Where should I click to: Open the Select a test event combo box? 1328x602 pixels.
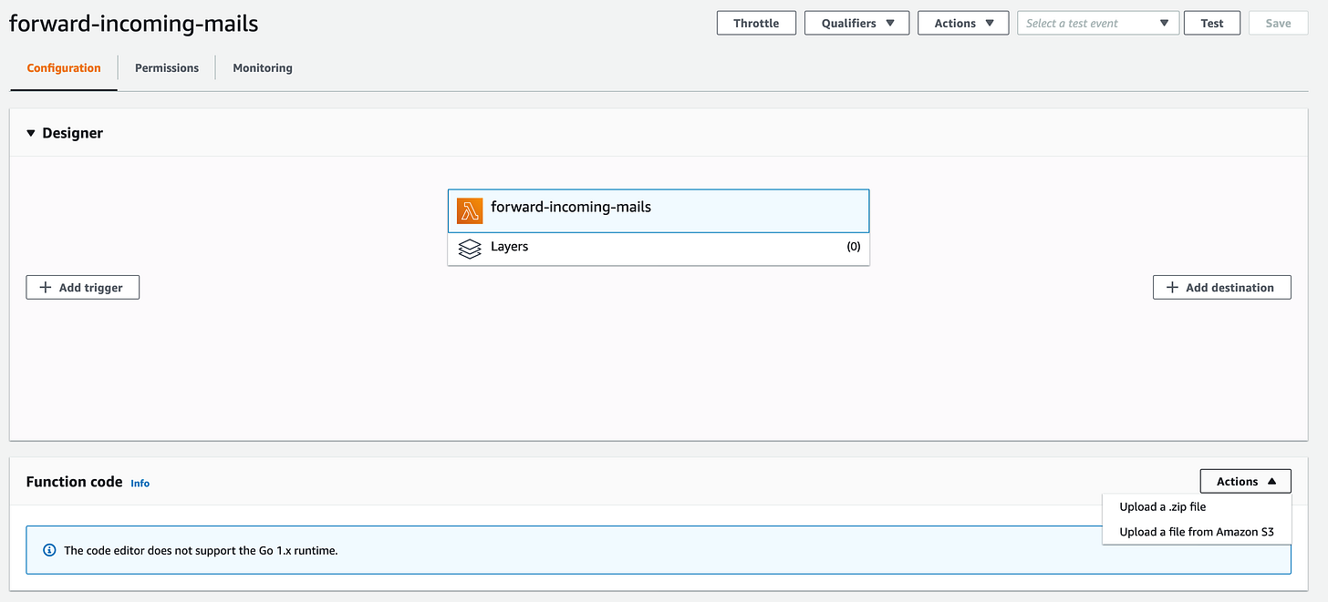tap(1098, 23)
